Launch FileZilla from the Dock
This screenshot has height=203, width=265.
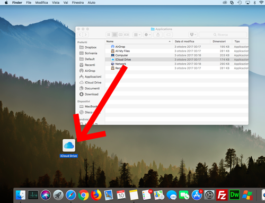click(222, 195)
